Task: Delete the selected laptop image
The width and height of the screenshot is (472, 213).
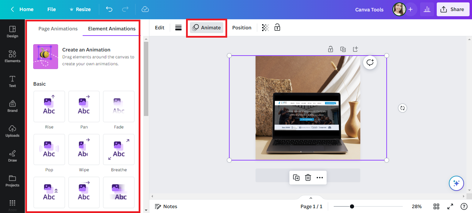Action: [x=308, y=177]
